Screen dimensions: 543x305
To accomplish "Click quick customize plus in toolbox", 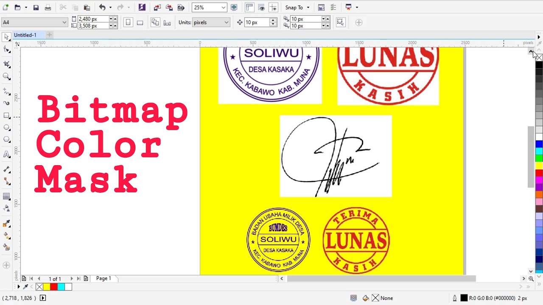I will click(x=6, y=265).
